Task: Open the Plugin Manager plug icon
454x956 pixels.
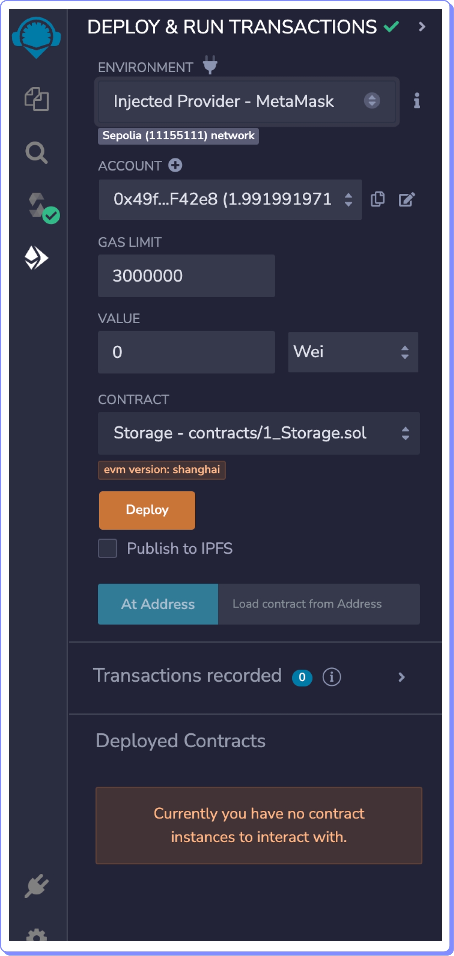Action: [x=36, y=885]
